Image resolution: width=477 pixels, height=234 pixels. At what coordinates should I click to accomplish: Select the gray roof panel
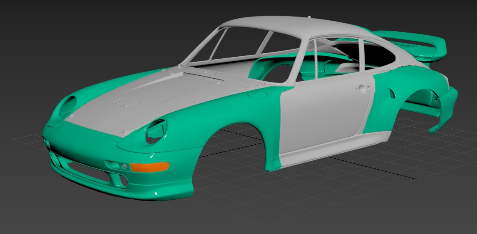272,26
